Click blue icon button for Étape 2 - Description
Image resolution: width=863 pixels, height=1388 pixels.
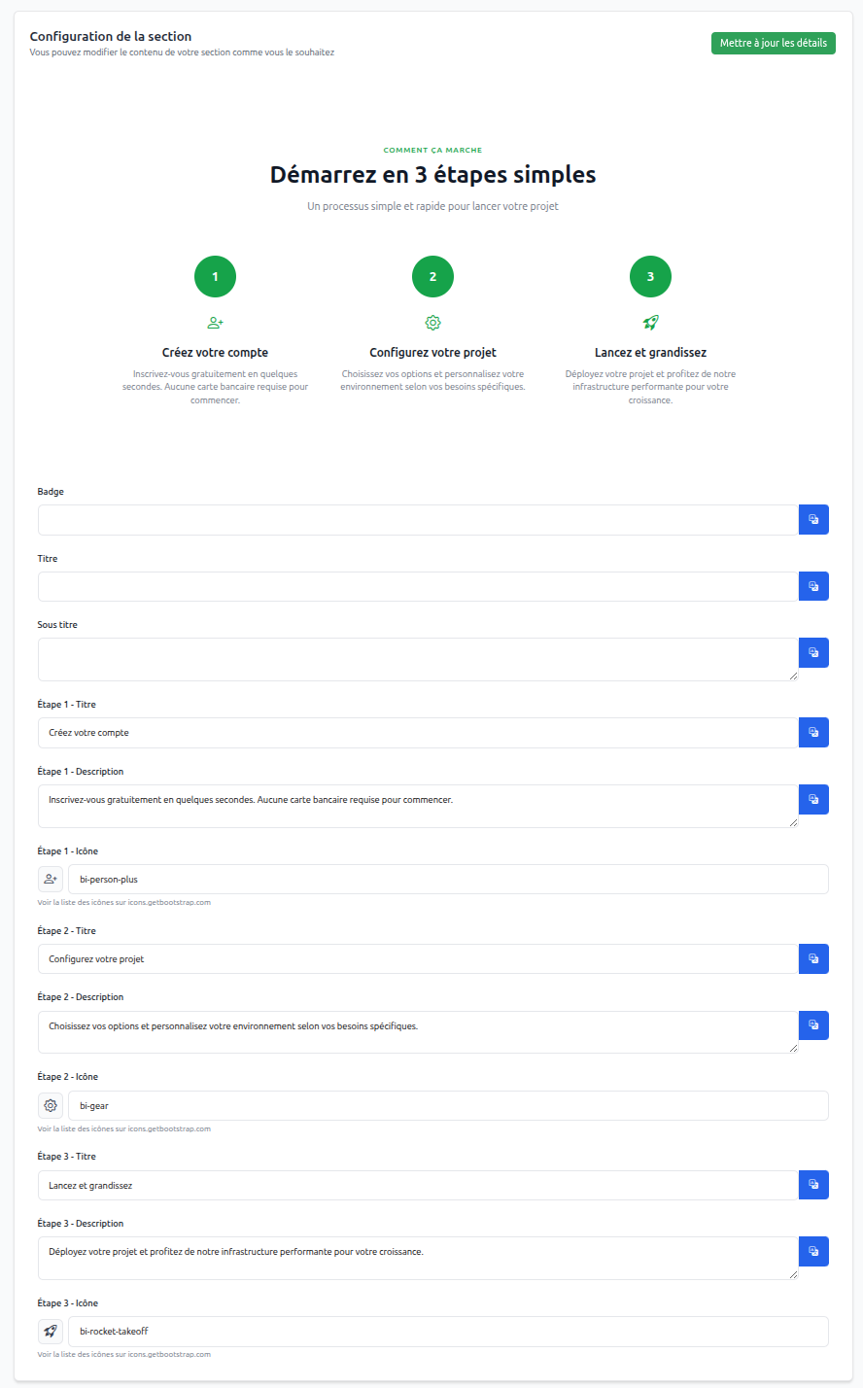[x=813, y=1025]
